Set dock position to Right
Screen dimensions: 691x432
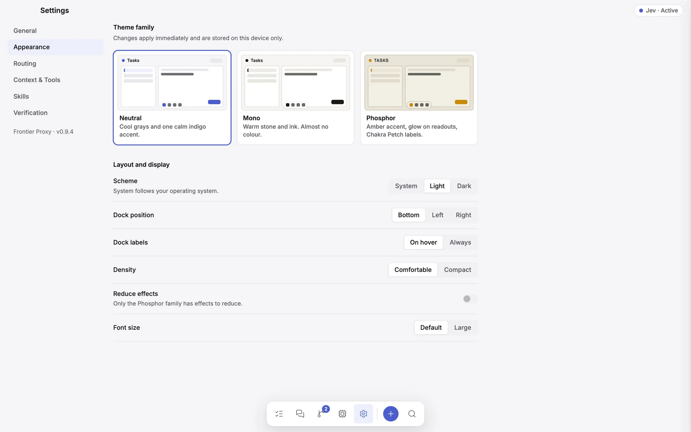pos(463,215)
